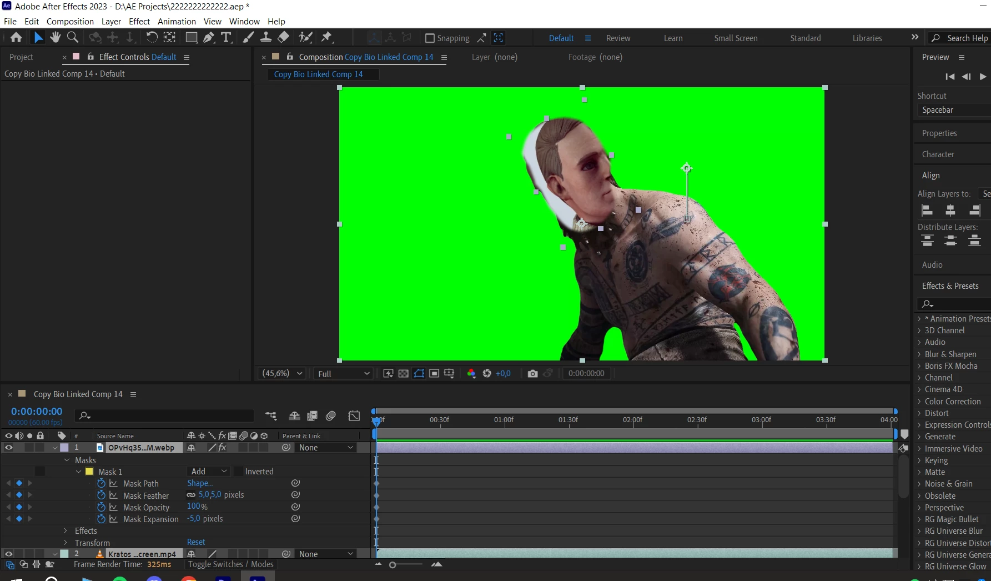Toggle the Inverted checkbox for Mask 1
Viewport: 991px width, 581px height.
point(238,471)
